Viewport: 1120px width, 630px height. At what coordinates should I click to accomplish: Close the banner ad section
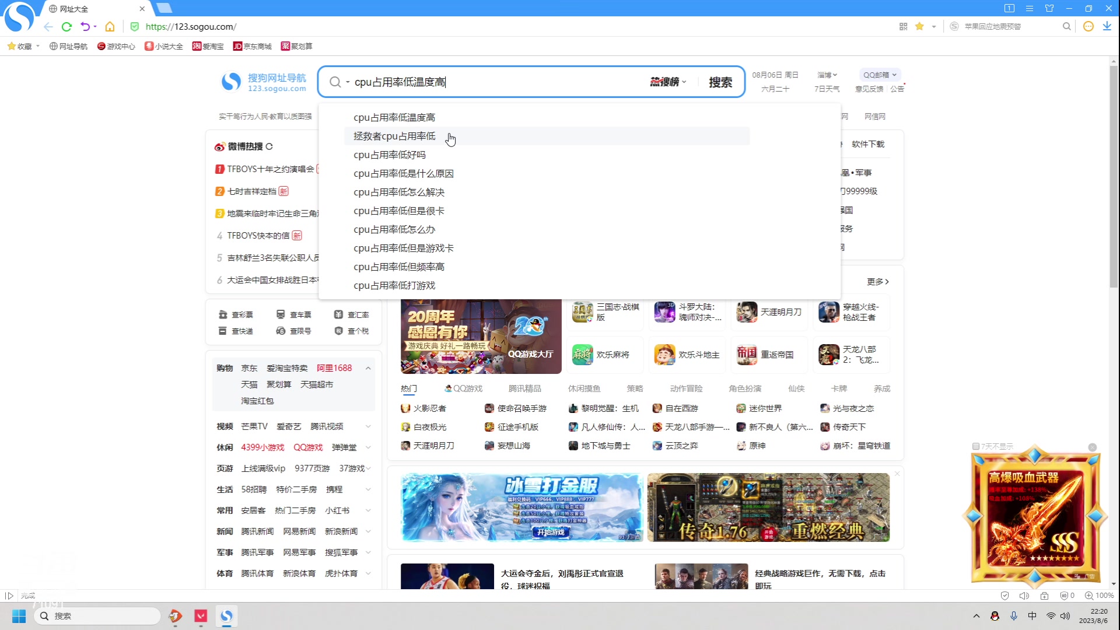pyautogui.click(x=897, y=474)
